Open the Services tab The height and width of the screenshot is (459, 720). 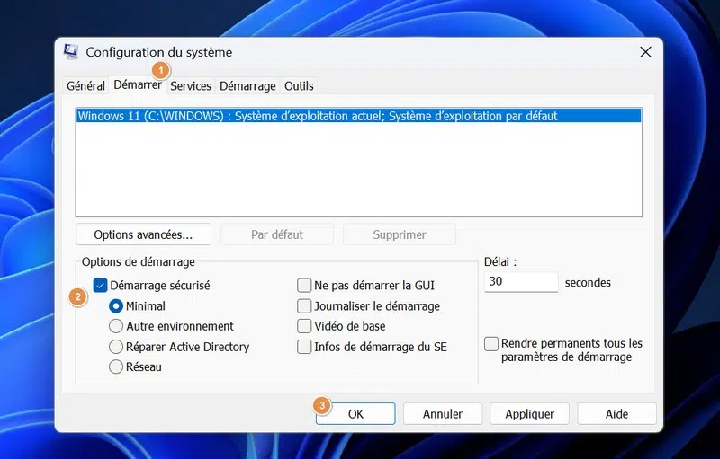coord(191,85)
